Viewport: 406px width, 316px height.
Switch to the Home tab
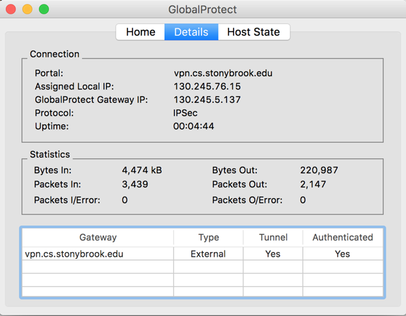[x=141, y=32]
